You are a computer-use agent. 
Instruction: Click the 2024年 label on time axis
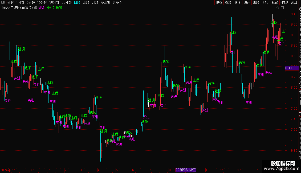[6, 170]
